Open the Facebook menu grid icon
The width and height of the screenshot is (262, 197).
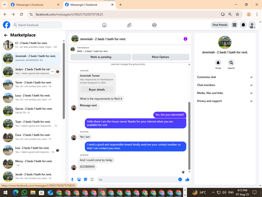click(234, 25)
